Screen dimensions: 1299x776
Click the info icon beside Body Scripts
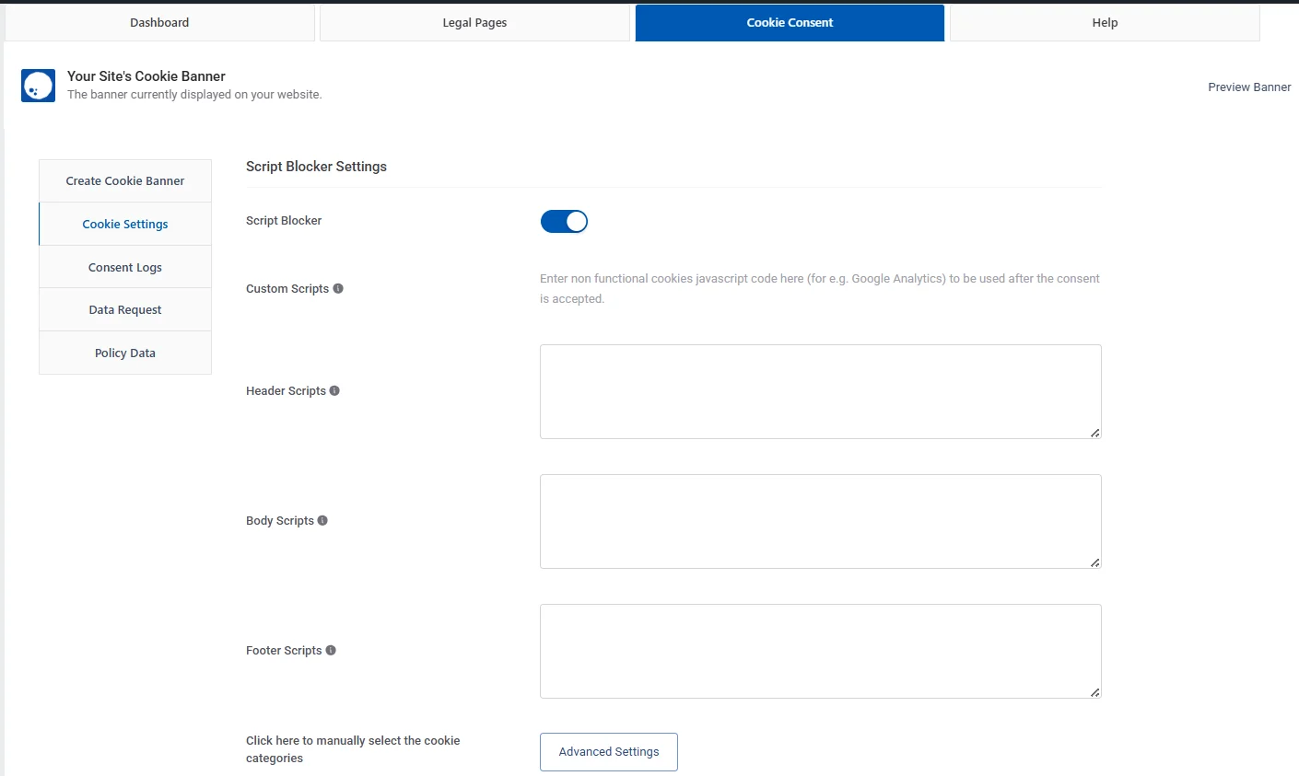point(321,519)
